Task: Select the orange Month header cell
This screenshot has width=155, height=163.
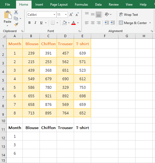Action: pyautogui.click(x=15, y=44)
